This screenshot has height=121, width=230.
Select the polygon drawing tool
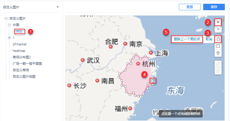[x=218, y=39]
